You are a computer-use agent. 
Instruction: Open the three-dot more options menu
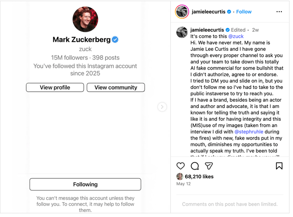tap(279, 12)
